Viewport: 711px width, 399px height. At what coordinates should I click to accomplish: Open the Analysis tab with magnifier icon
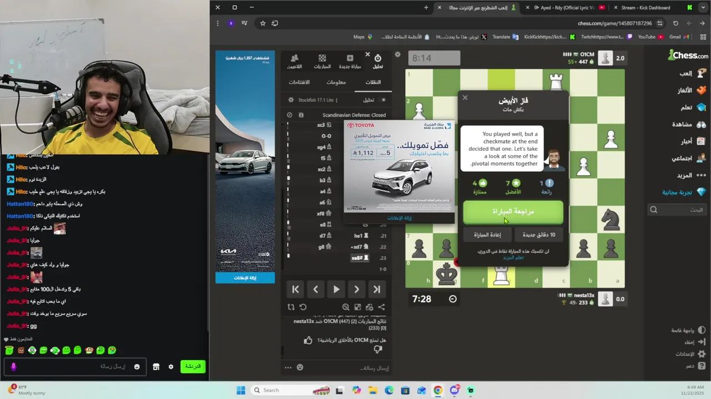(378, 62)
